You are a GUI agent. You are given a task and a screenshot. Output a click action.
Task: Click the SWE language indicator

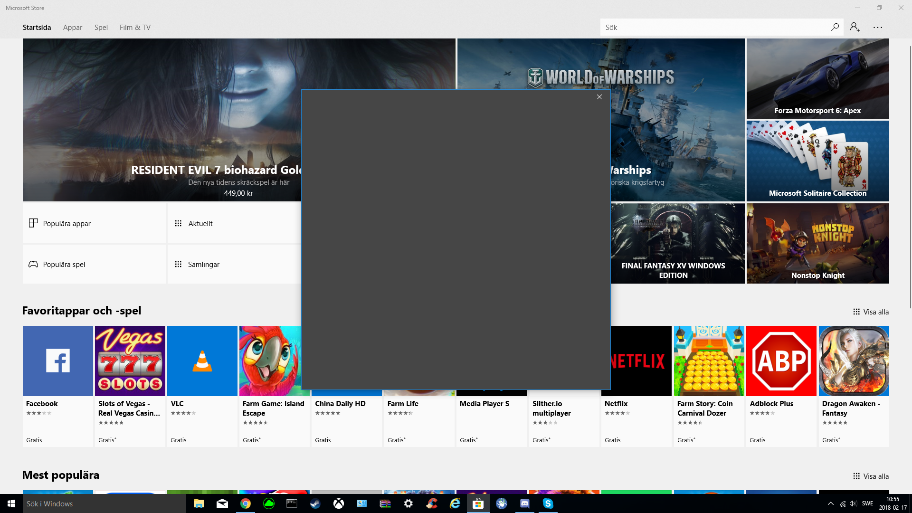[x=867, y=503]
